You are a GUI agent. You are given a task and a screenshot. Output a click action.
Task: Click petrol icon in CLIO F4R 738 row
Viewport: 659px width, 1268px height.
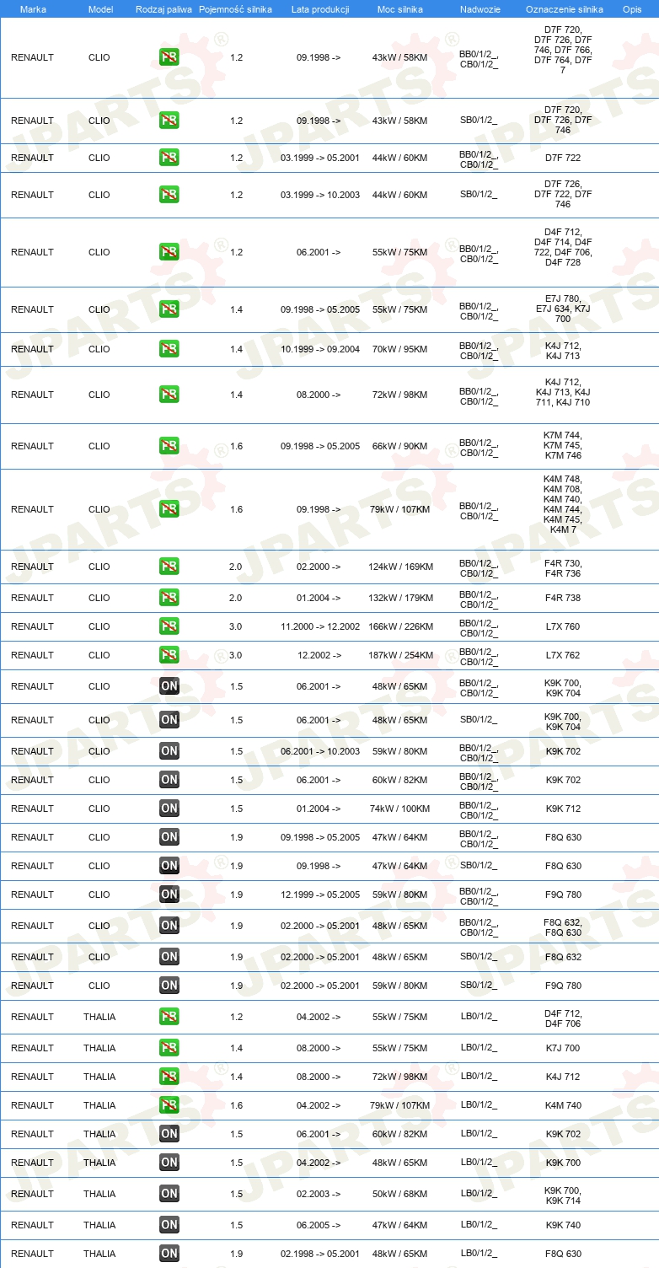click(x=169, y=598)
